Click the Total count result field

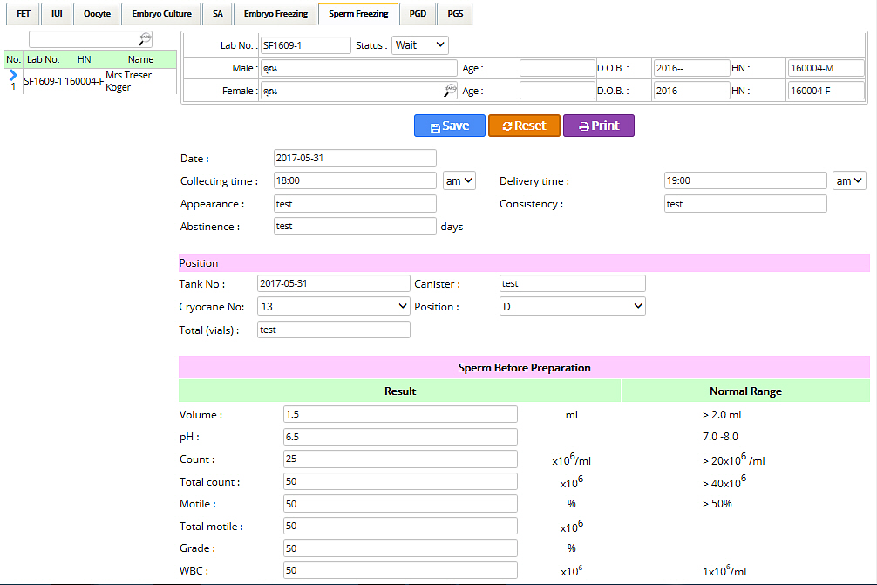coord(400,481)
